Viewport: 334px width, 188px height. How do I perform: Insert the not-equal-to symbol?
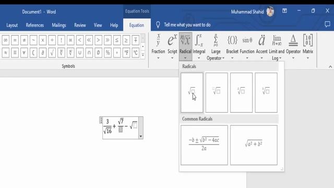pyautogui.click(x=24, y=40)
